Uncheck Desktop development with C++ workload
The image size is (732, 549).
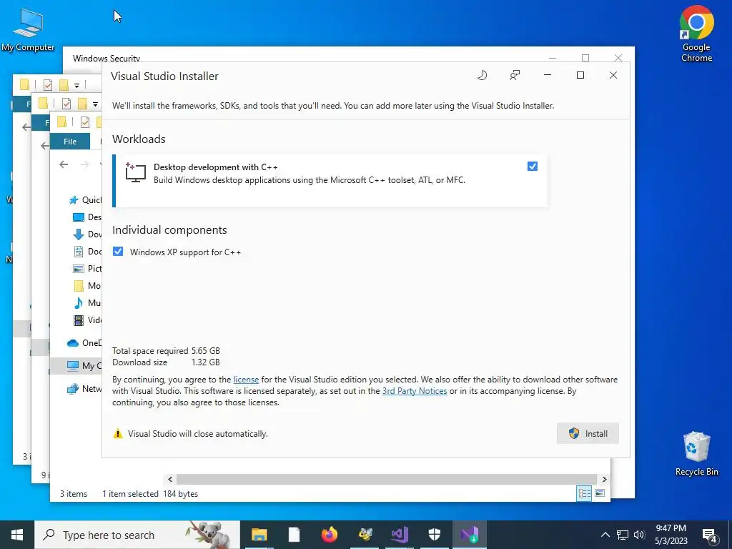(532, 166)
